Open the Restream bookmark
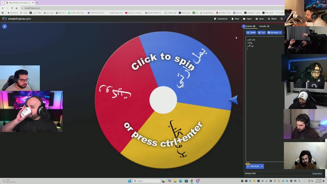The image size is (327, 184). tap(238, 13)
